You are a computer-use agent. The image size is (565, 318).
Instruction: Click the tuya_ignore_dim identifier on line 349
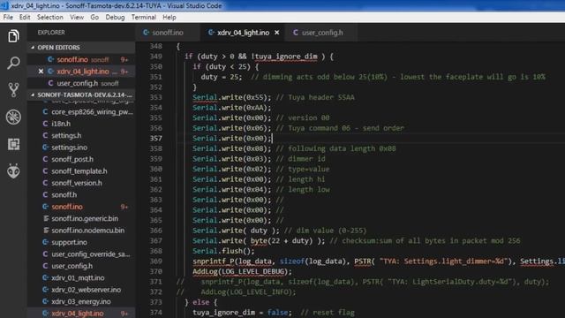pos(286,57)
